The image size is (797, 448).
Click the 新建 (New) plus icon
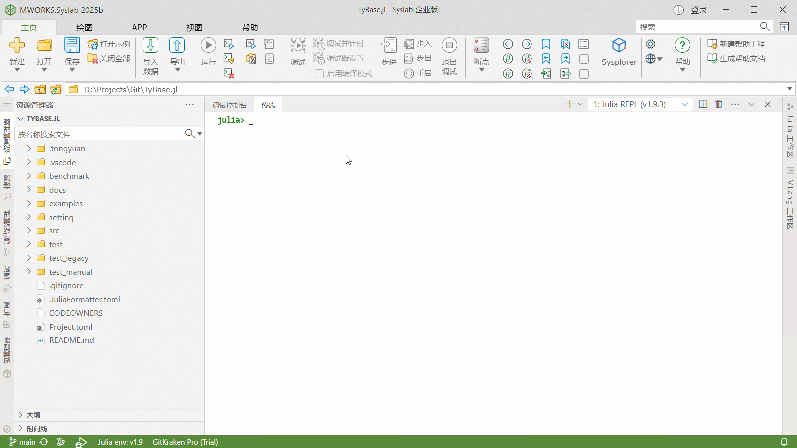tap(17, 45)
